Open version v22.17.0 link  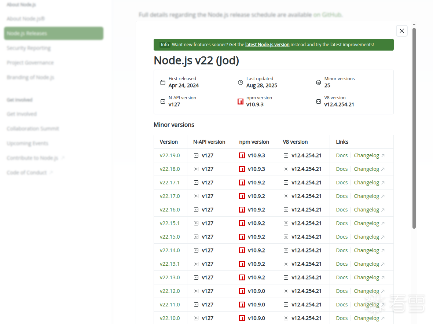pos(169,196)
